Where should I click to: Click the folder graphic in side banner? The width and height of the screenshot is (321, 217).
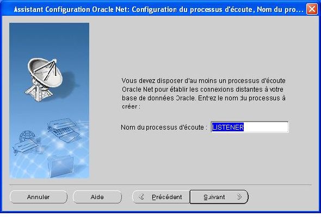(x=60, y=166)
